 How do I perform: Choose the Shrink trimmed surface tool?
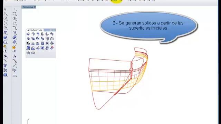(x=42, y=43)
